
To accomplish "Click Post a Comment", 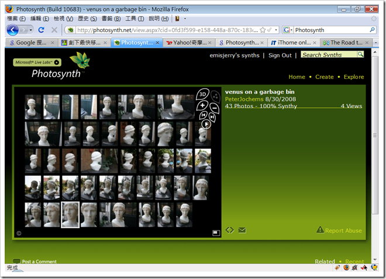I will coord(35,261).
